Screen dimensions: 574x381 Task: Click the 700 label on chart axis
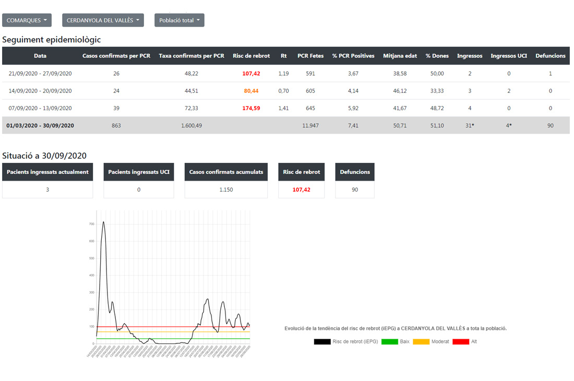coord(91,224)
